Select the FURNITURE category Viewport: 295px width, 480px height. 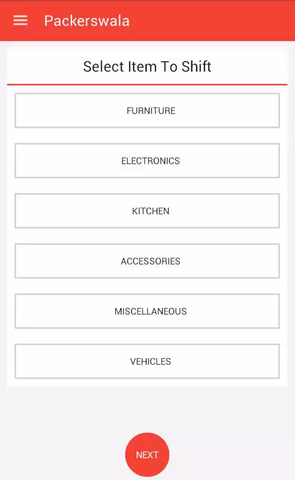(147, 110)
